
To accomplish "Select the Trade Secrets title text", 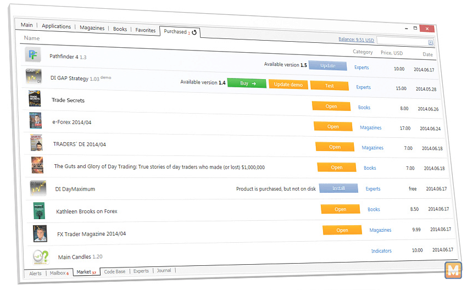I will coord(68,100).
